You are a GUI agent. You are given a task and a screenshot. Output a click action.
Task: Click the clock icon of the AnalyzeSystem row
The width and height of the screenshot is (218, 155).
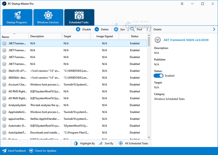tap(5, 105)
